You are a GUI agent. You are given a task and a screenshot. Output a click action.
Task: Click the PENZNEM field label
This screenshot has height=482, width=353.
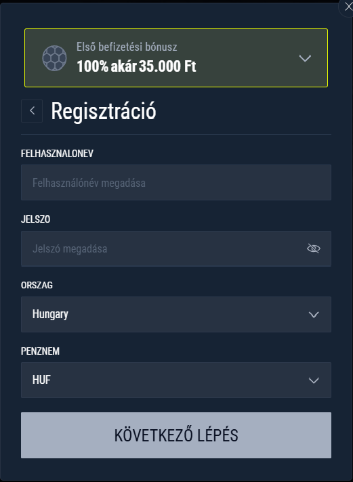coord(40,351)
